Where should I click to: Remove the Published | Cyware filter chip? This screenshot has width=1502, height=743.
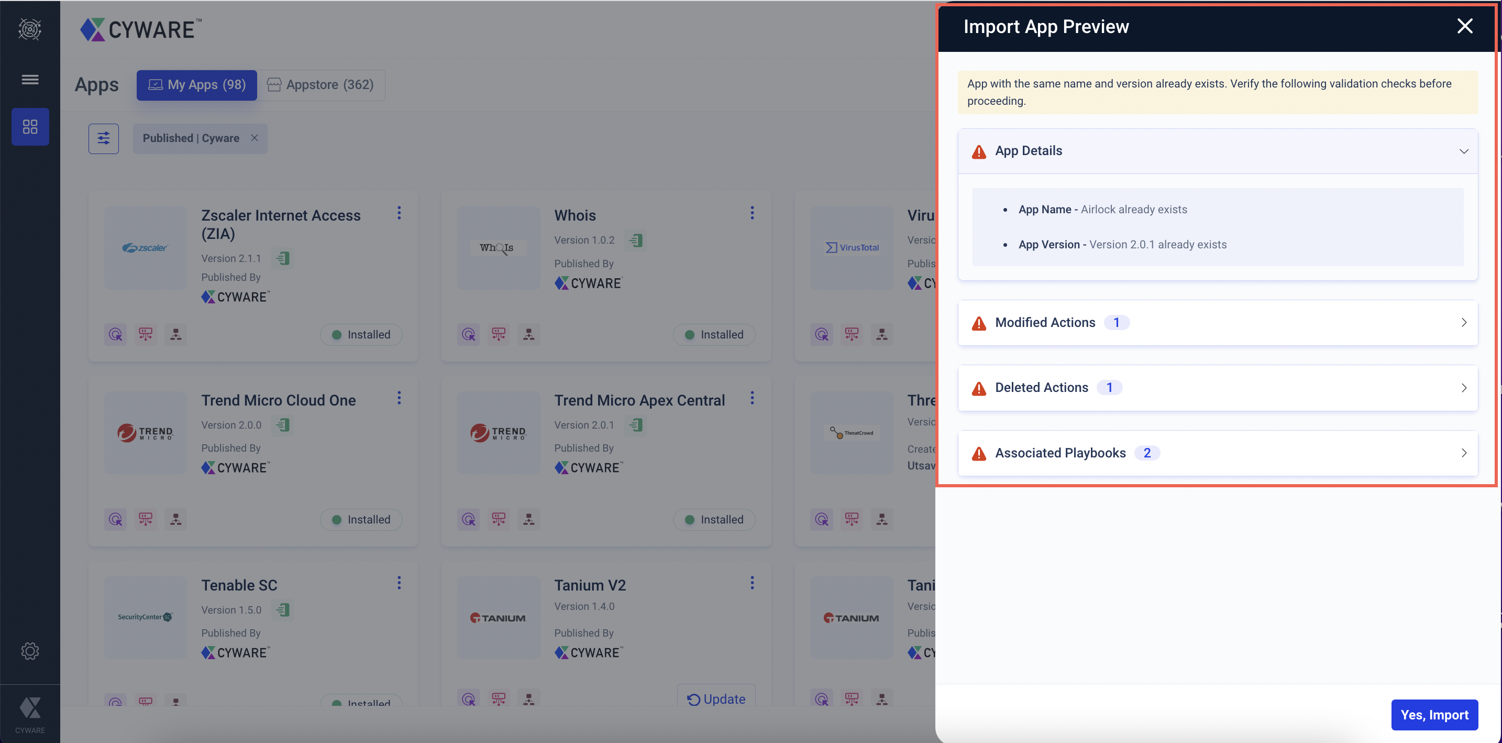(x=254, y=138)
